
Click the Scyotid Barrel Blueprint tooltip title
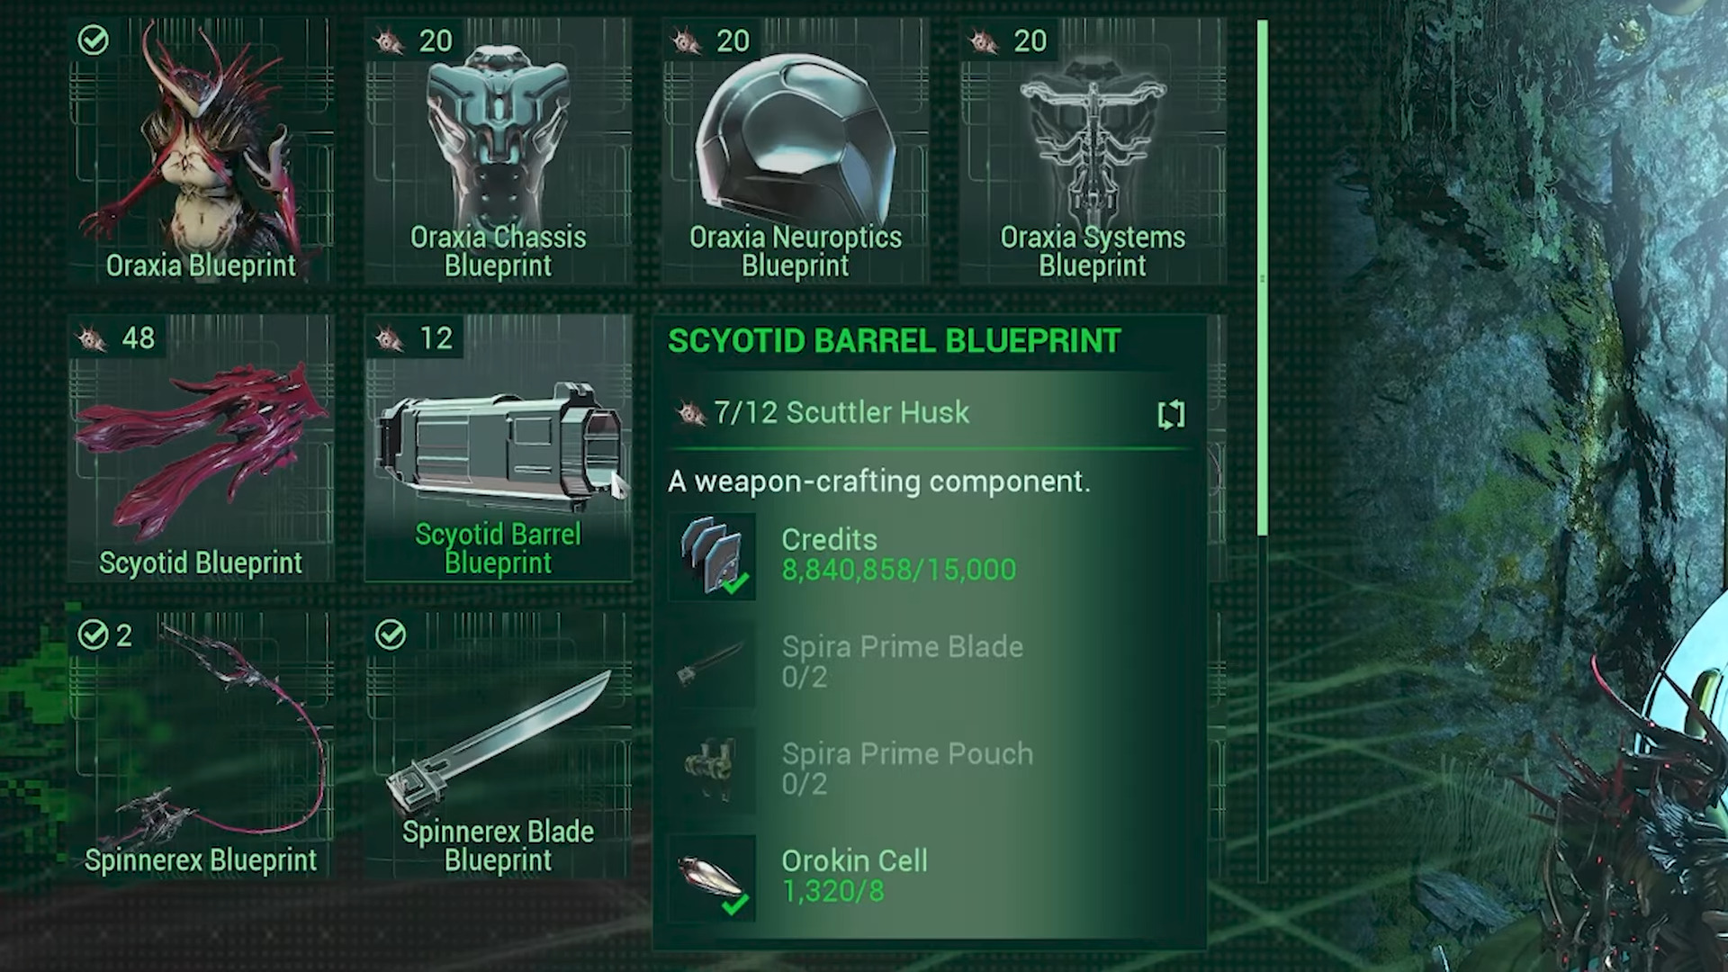click(x=894, y=341)
